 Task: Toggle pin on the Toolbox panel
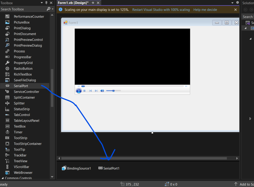tap(46, 3)
